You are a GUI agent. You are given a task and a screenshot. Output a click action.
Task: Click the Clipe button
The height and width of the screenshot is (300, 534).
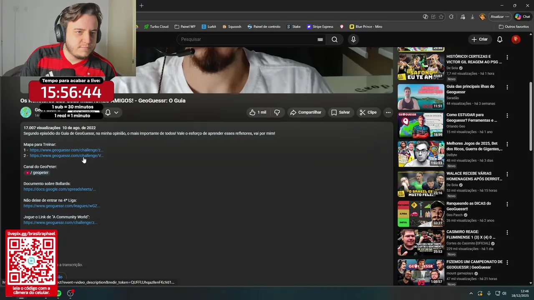coord(368,112)
